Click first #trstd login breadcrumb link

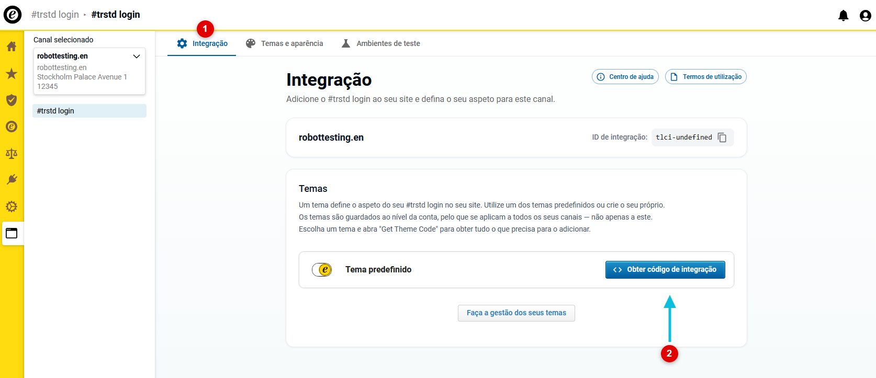pyautogui.click(x=55, y=15)
